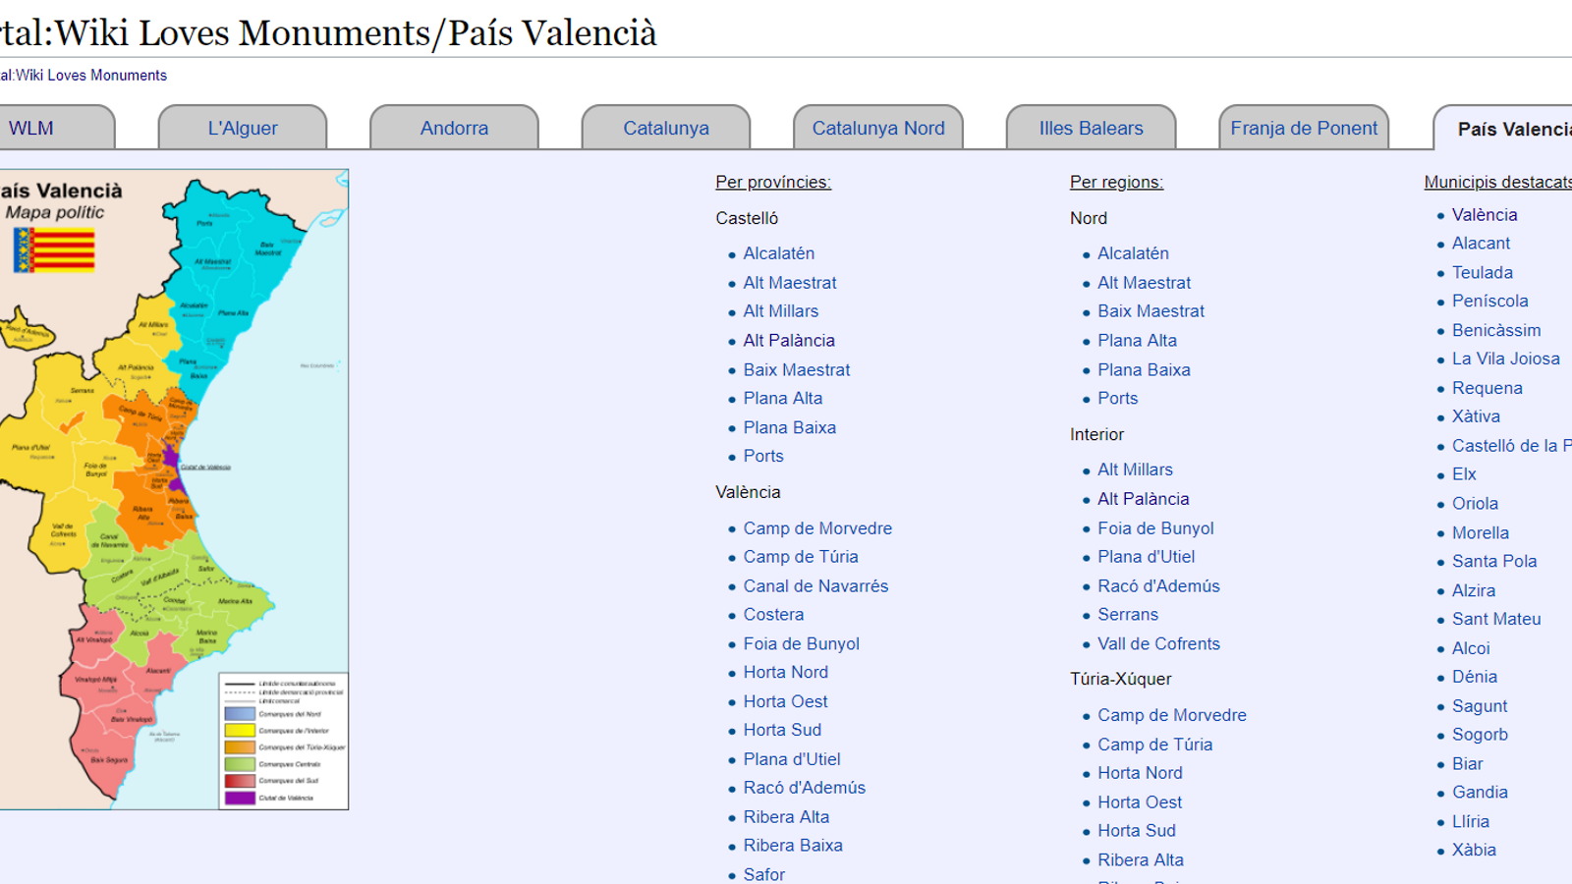The height and width of the screenshot is (884, 1572).
Task: Open Horta Nord under Túria-Xúquer
Action: pos(1140,774)
